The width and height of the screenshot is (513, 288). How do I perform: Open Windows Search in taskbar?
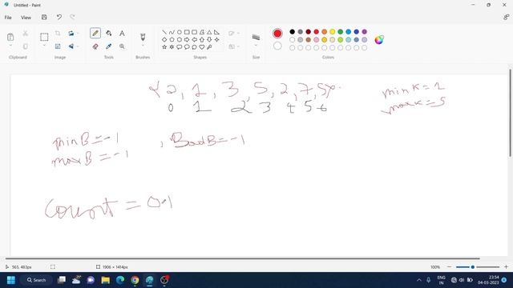(37, 280)
